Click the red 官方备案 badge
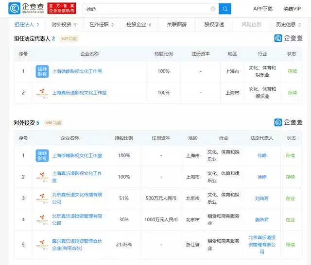Image resolution: width=311 pixels, height=265 pixels. [62, 8]
